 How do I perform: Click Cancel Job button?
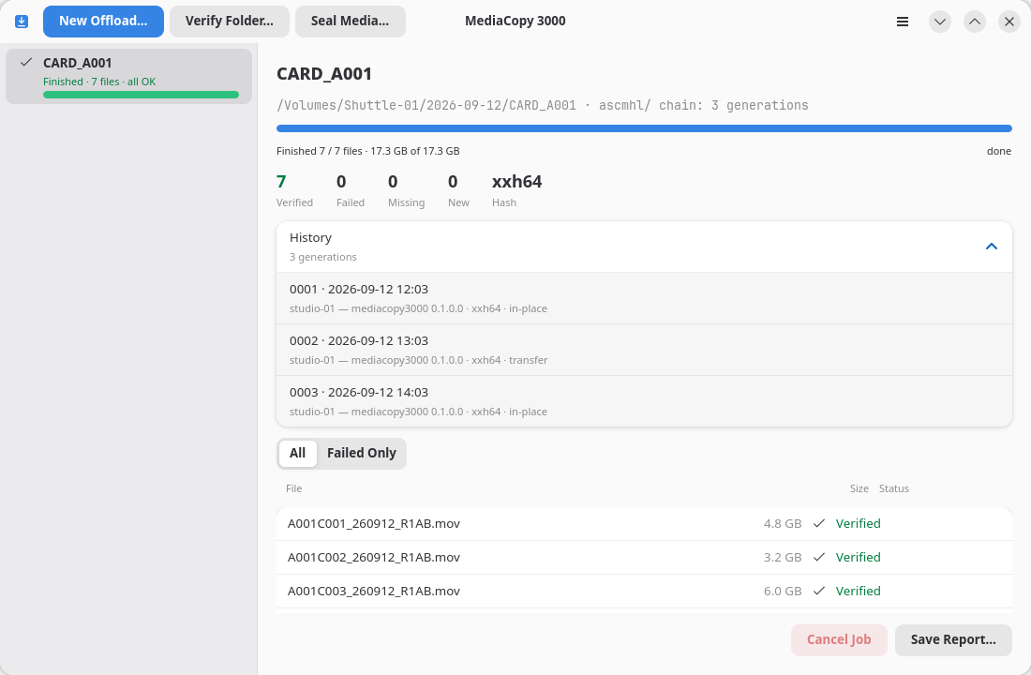839,640
